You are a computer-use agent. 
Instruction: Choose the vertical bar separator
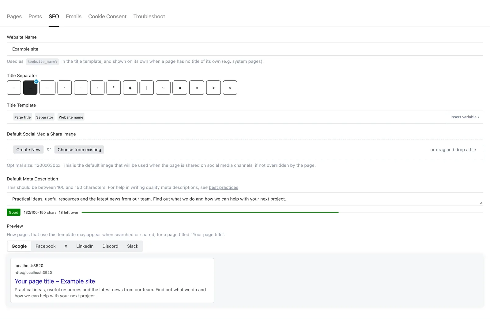pyautogui.click(x=147, y=88)
